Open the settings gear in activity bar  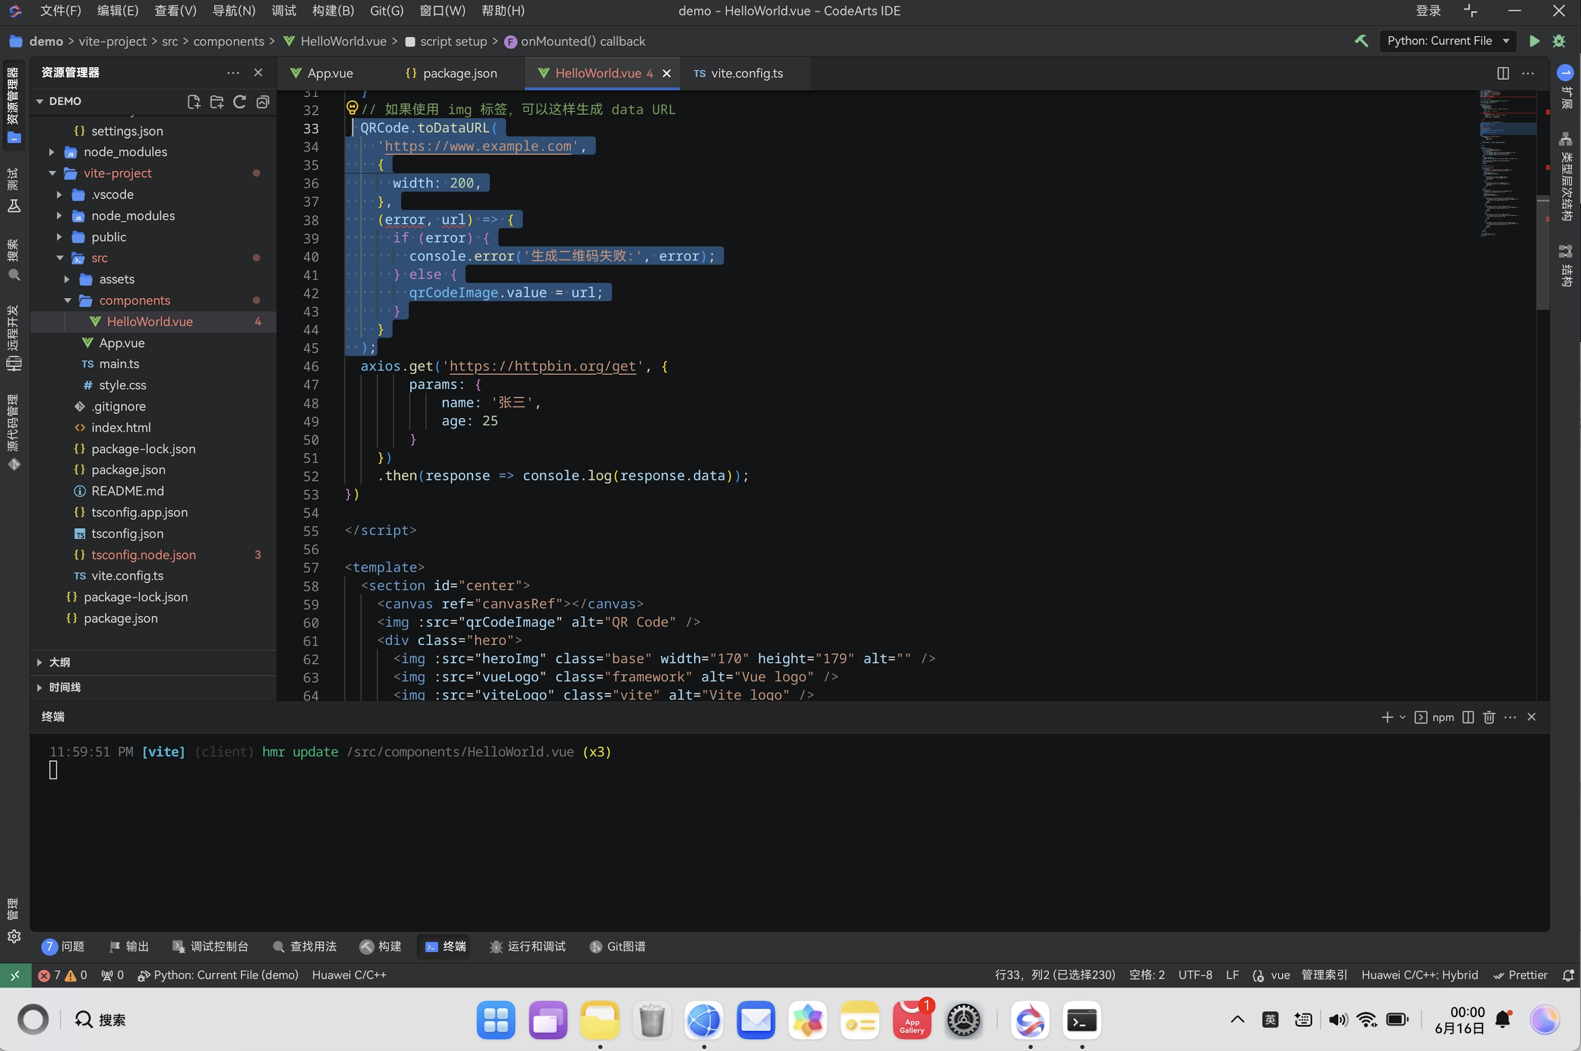(14, 937)
